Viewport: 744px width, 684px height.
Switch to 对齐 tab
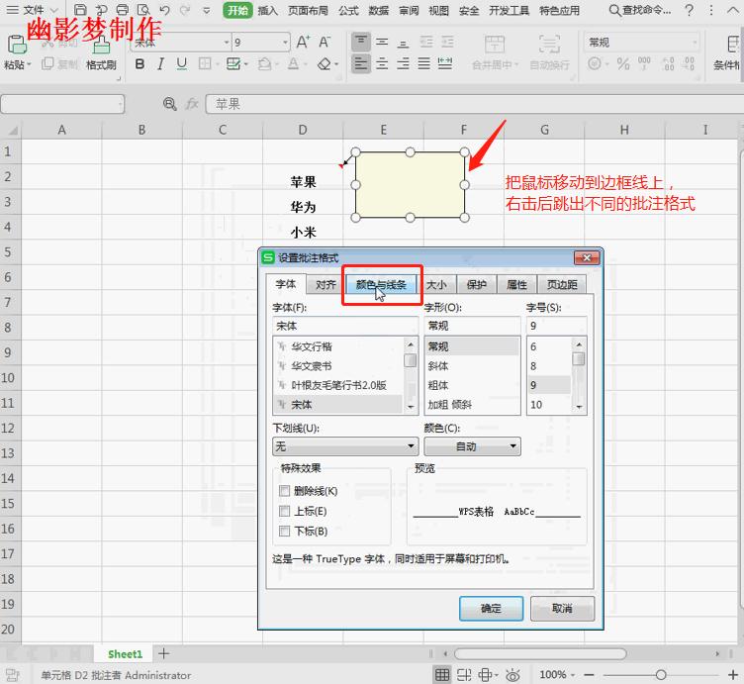[325, 284]
